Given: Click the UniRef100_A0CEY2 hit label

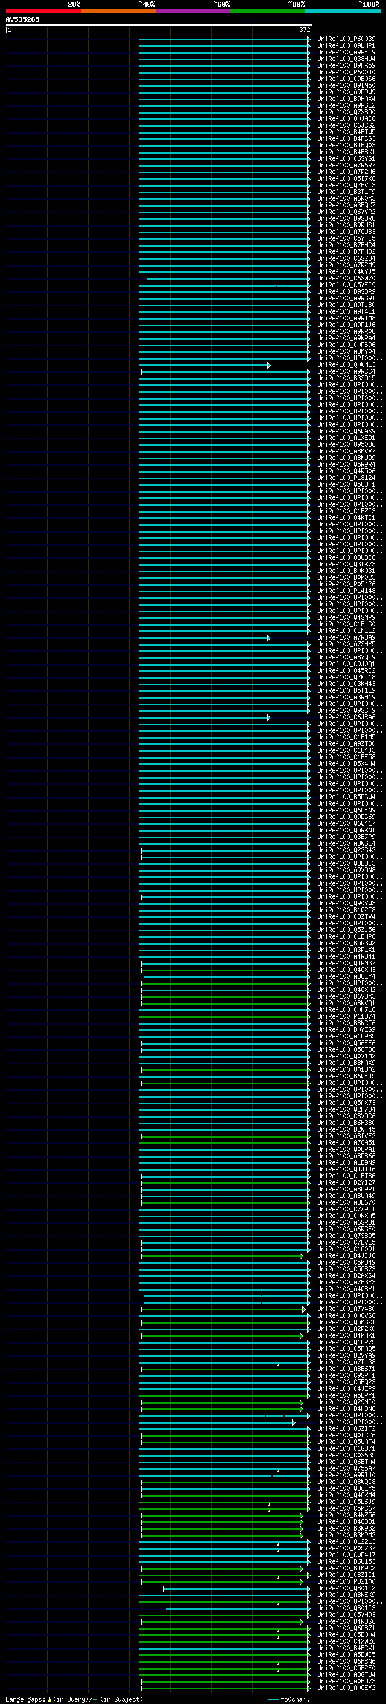Looking at the screenshot, I should [x=346, y=1688].
